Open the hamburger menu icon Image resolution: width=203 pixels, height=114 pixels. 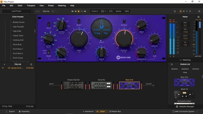tap(199, 11)
